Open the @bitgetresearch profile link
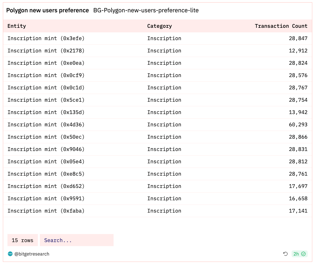The width and height of the screenshot is (316, 263). [x=32, y=254]
